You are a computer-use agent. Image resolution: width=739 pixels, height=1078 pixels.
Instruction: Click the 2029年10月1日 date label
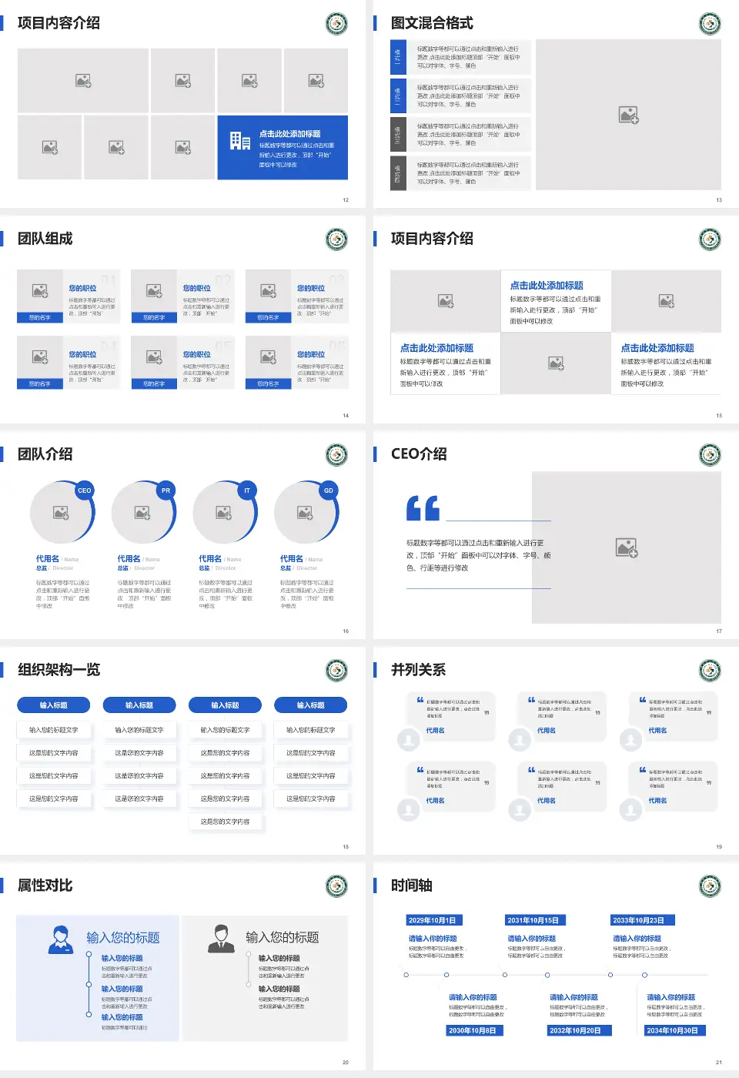[433, 920]
